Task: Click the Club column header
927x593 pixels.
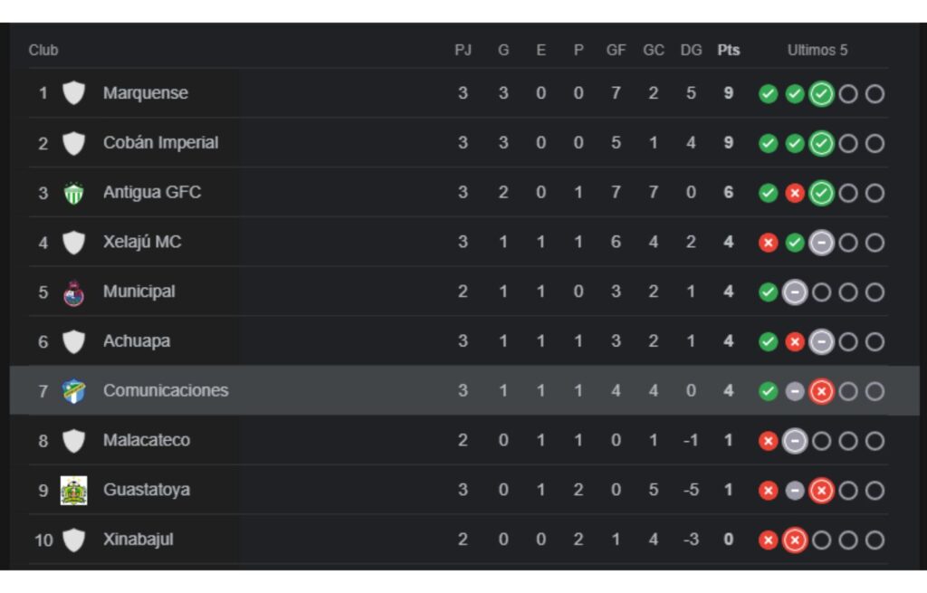Action: tap(43, 51)
